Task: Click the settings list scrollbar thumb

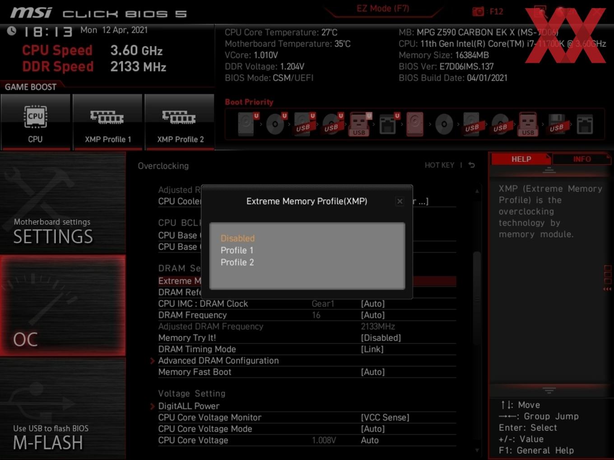Action: (x=477, y=298)
